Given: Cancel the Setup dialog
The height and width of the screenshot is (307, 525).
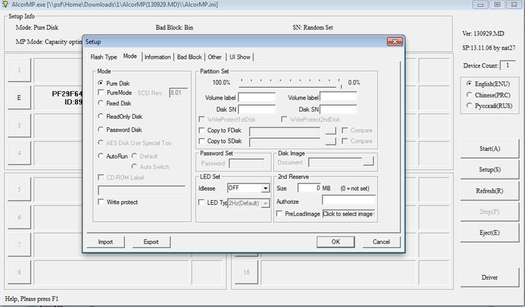Looking at the screenshot, I should (381, 241).
